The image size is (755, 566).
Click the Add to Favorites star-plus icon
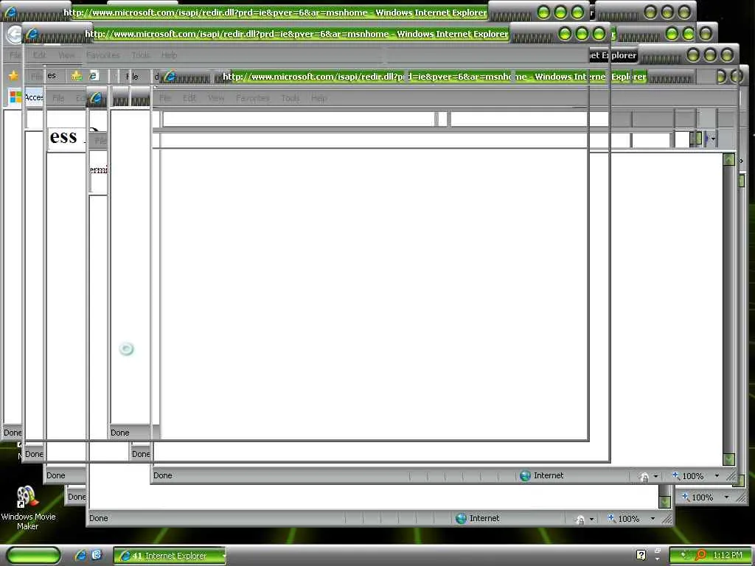click(x=77, y=76)
